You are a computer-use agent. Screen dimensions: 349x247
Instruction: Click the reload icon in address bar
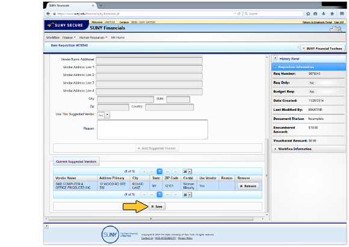tap(239, 14)
